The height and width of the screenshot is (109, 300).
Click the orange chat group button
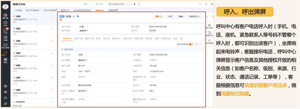click(159, 17)
